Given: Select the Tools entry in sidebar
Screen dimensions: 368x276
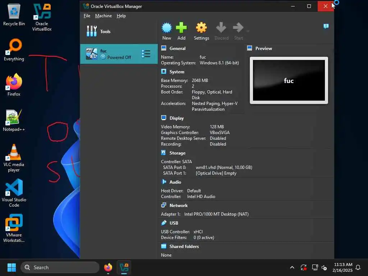Looking at the screenshot, I should (119, 32).
